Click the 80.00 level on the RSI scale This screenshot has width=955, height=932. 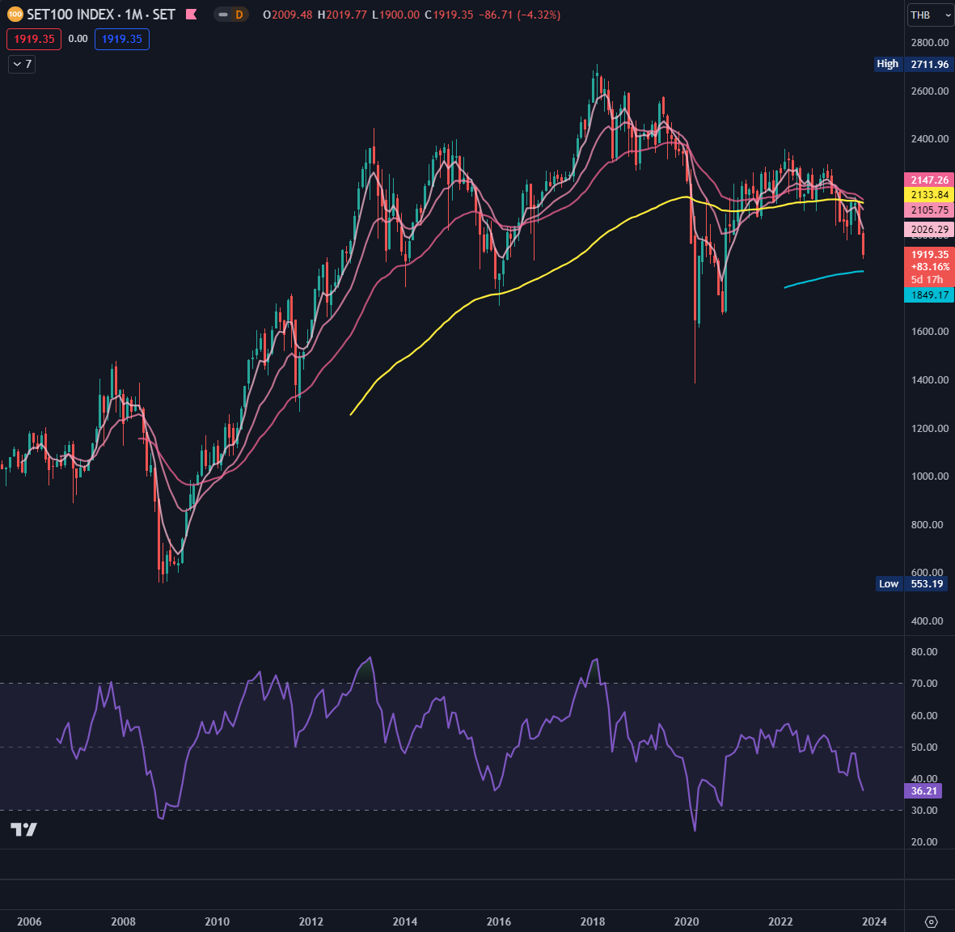pyautogui.click(x=924, y=651)
